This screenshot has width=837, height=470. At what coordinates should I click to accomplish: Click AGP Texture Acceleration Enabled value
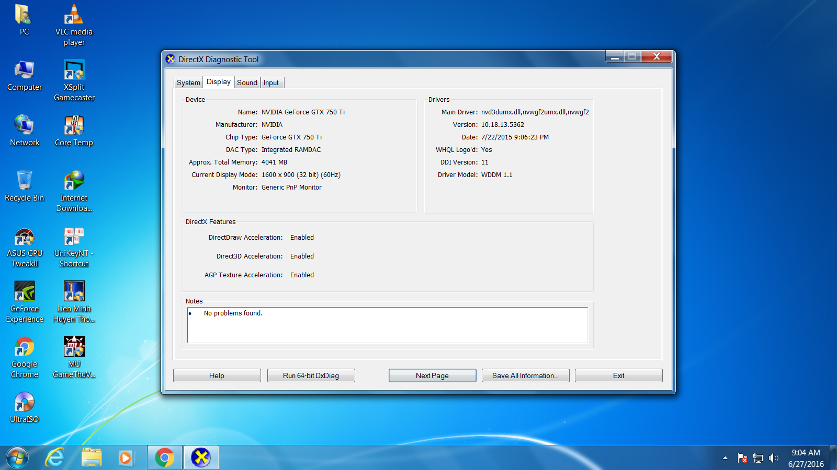point(302,275)
